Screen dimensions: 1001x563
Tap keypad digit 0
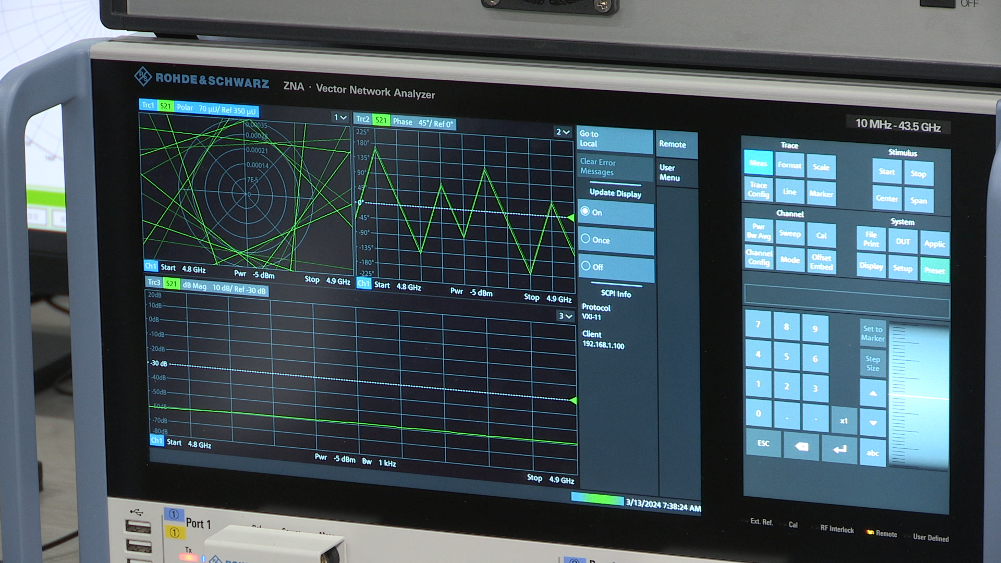coord(758,413)
